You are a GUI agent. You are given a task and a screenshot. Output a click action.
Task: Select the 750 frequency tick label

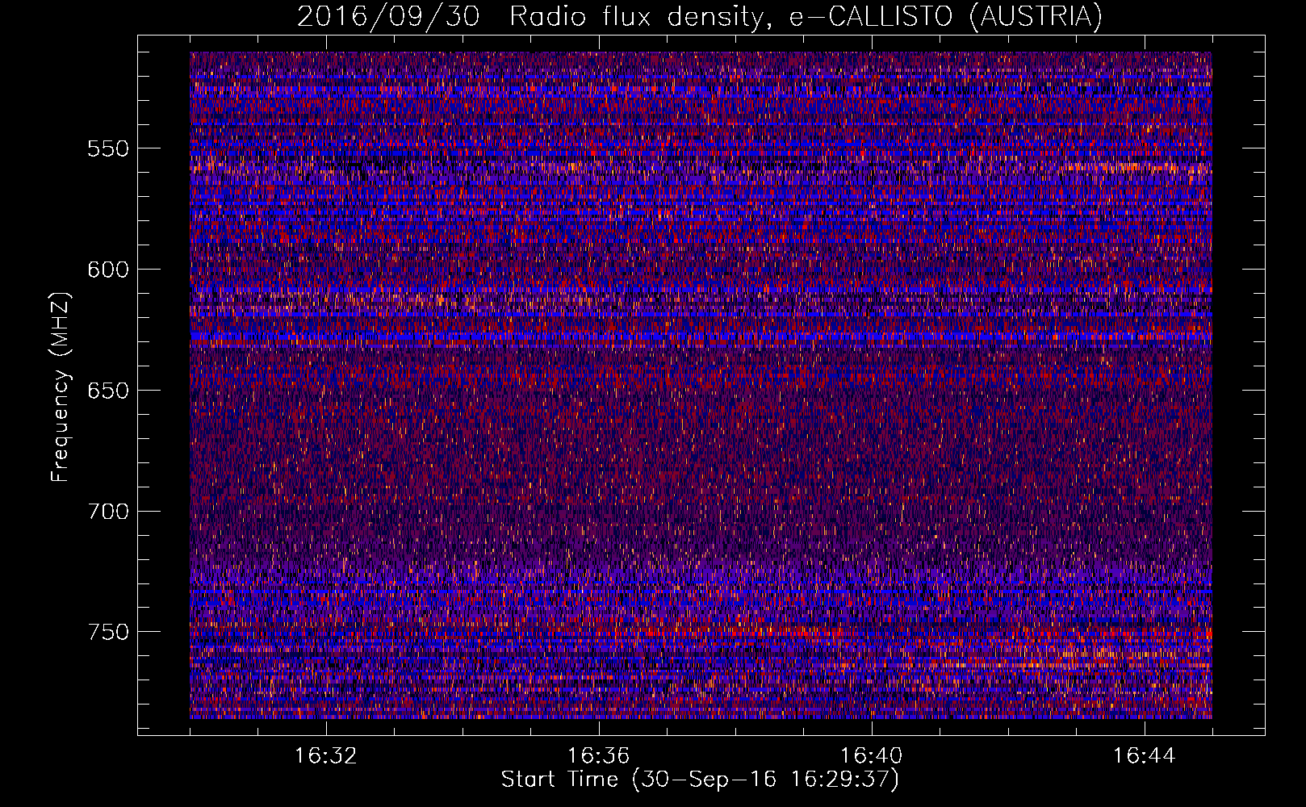[108, 632]
